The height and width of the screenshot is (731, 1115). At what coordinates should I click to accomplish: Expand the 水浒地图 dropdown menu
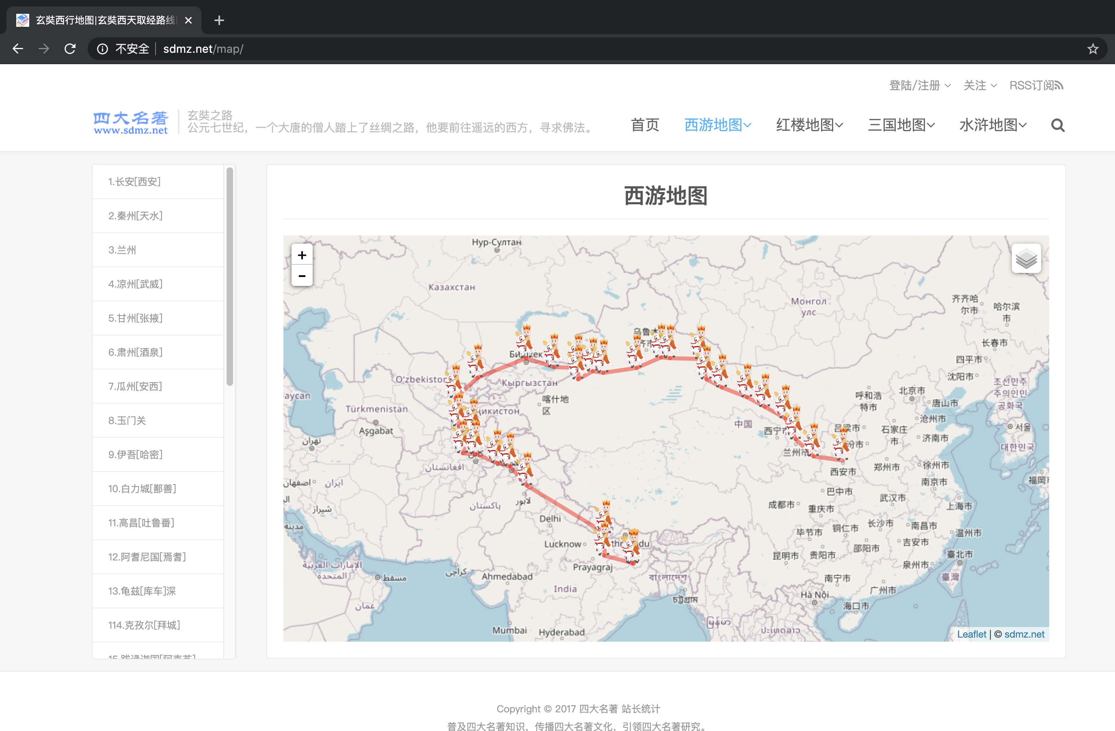(993, 125)
